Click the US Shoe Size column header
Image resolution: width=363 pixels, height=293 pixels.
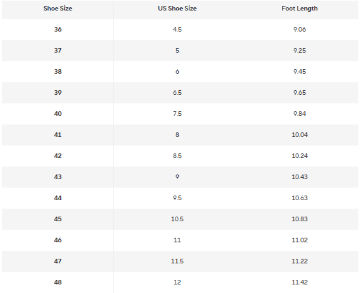click(x=178, y=9)
